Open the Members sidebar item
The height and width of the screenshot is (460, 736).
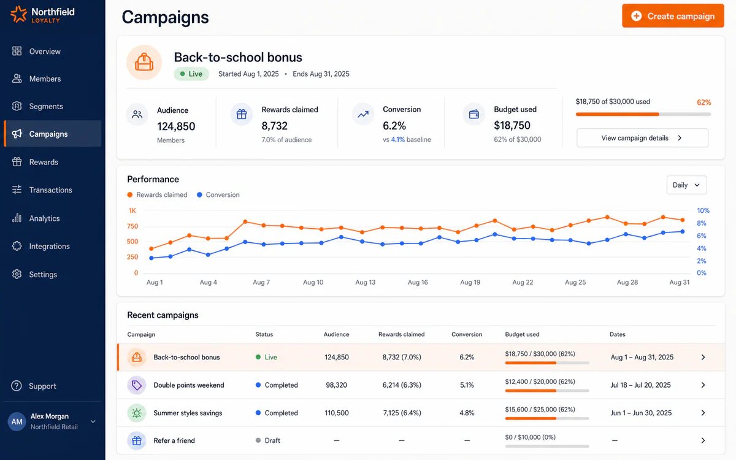point(53,79)
